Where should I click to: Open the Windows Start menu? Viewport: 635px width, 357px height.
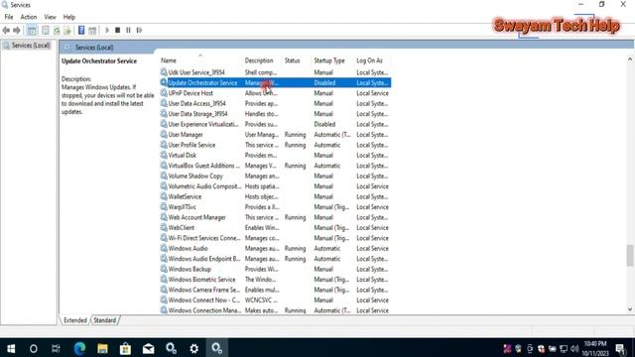click(x=11, y=348)
